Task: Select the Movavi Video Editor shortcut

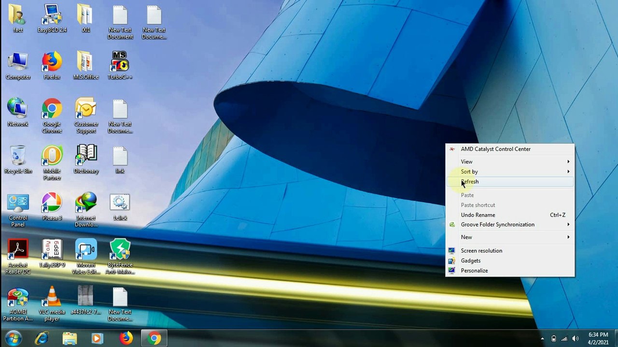Action: [x=85, y=257]
